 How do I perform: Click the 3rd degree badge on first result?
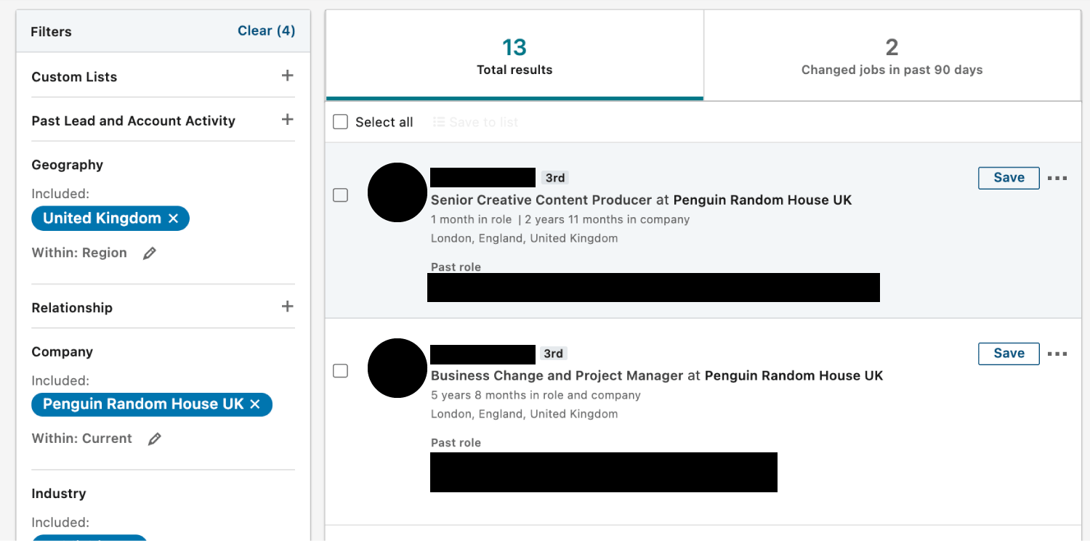(x=555, y=178)
